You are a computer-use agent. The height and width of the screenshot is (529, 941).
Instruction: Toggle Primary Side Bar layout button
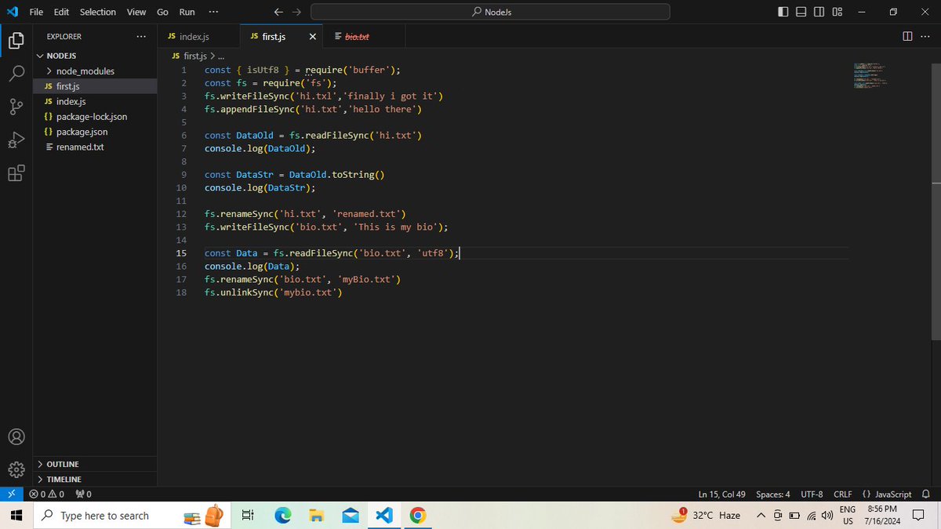point(784,12)
